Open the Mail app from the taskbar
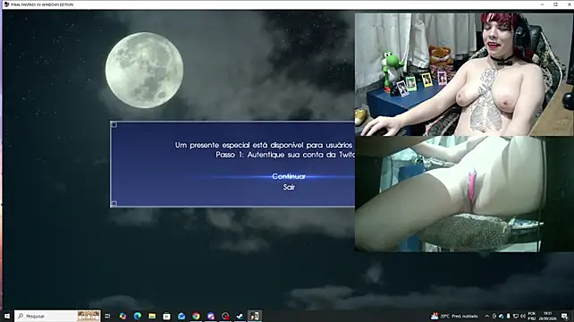The height and width of the screenshot is (322, 574). (181, 316)
